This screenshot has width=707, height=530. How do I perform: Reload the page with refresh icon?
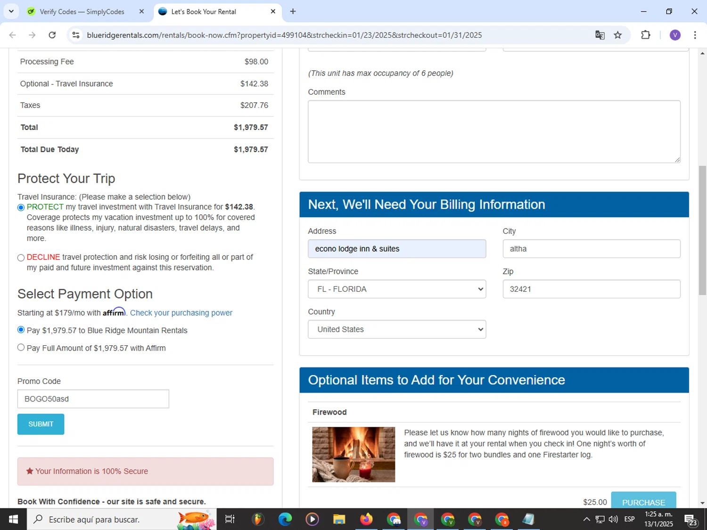(x=52, y=35)
